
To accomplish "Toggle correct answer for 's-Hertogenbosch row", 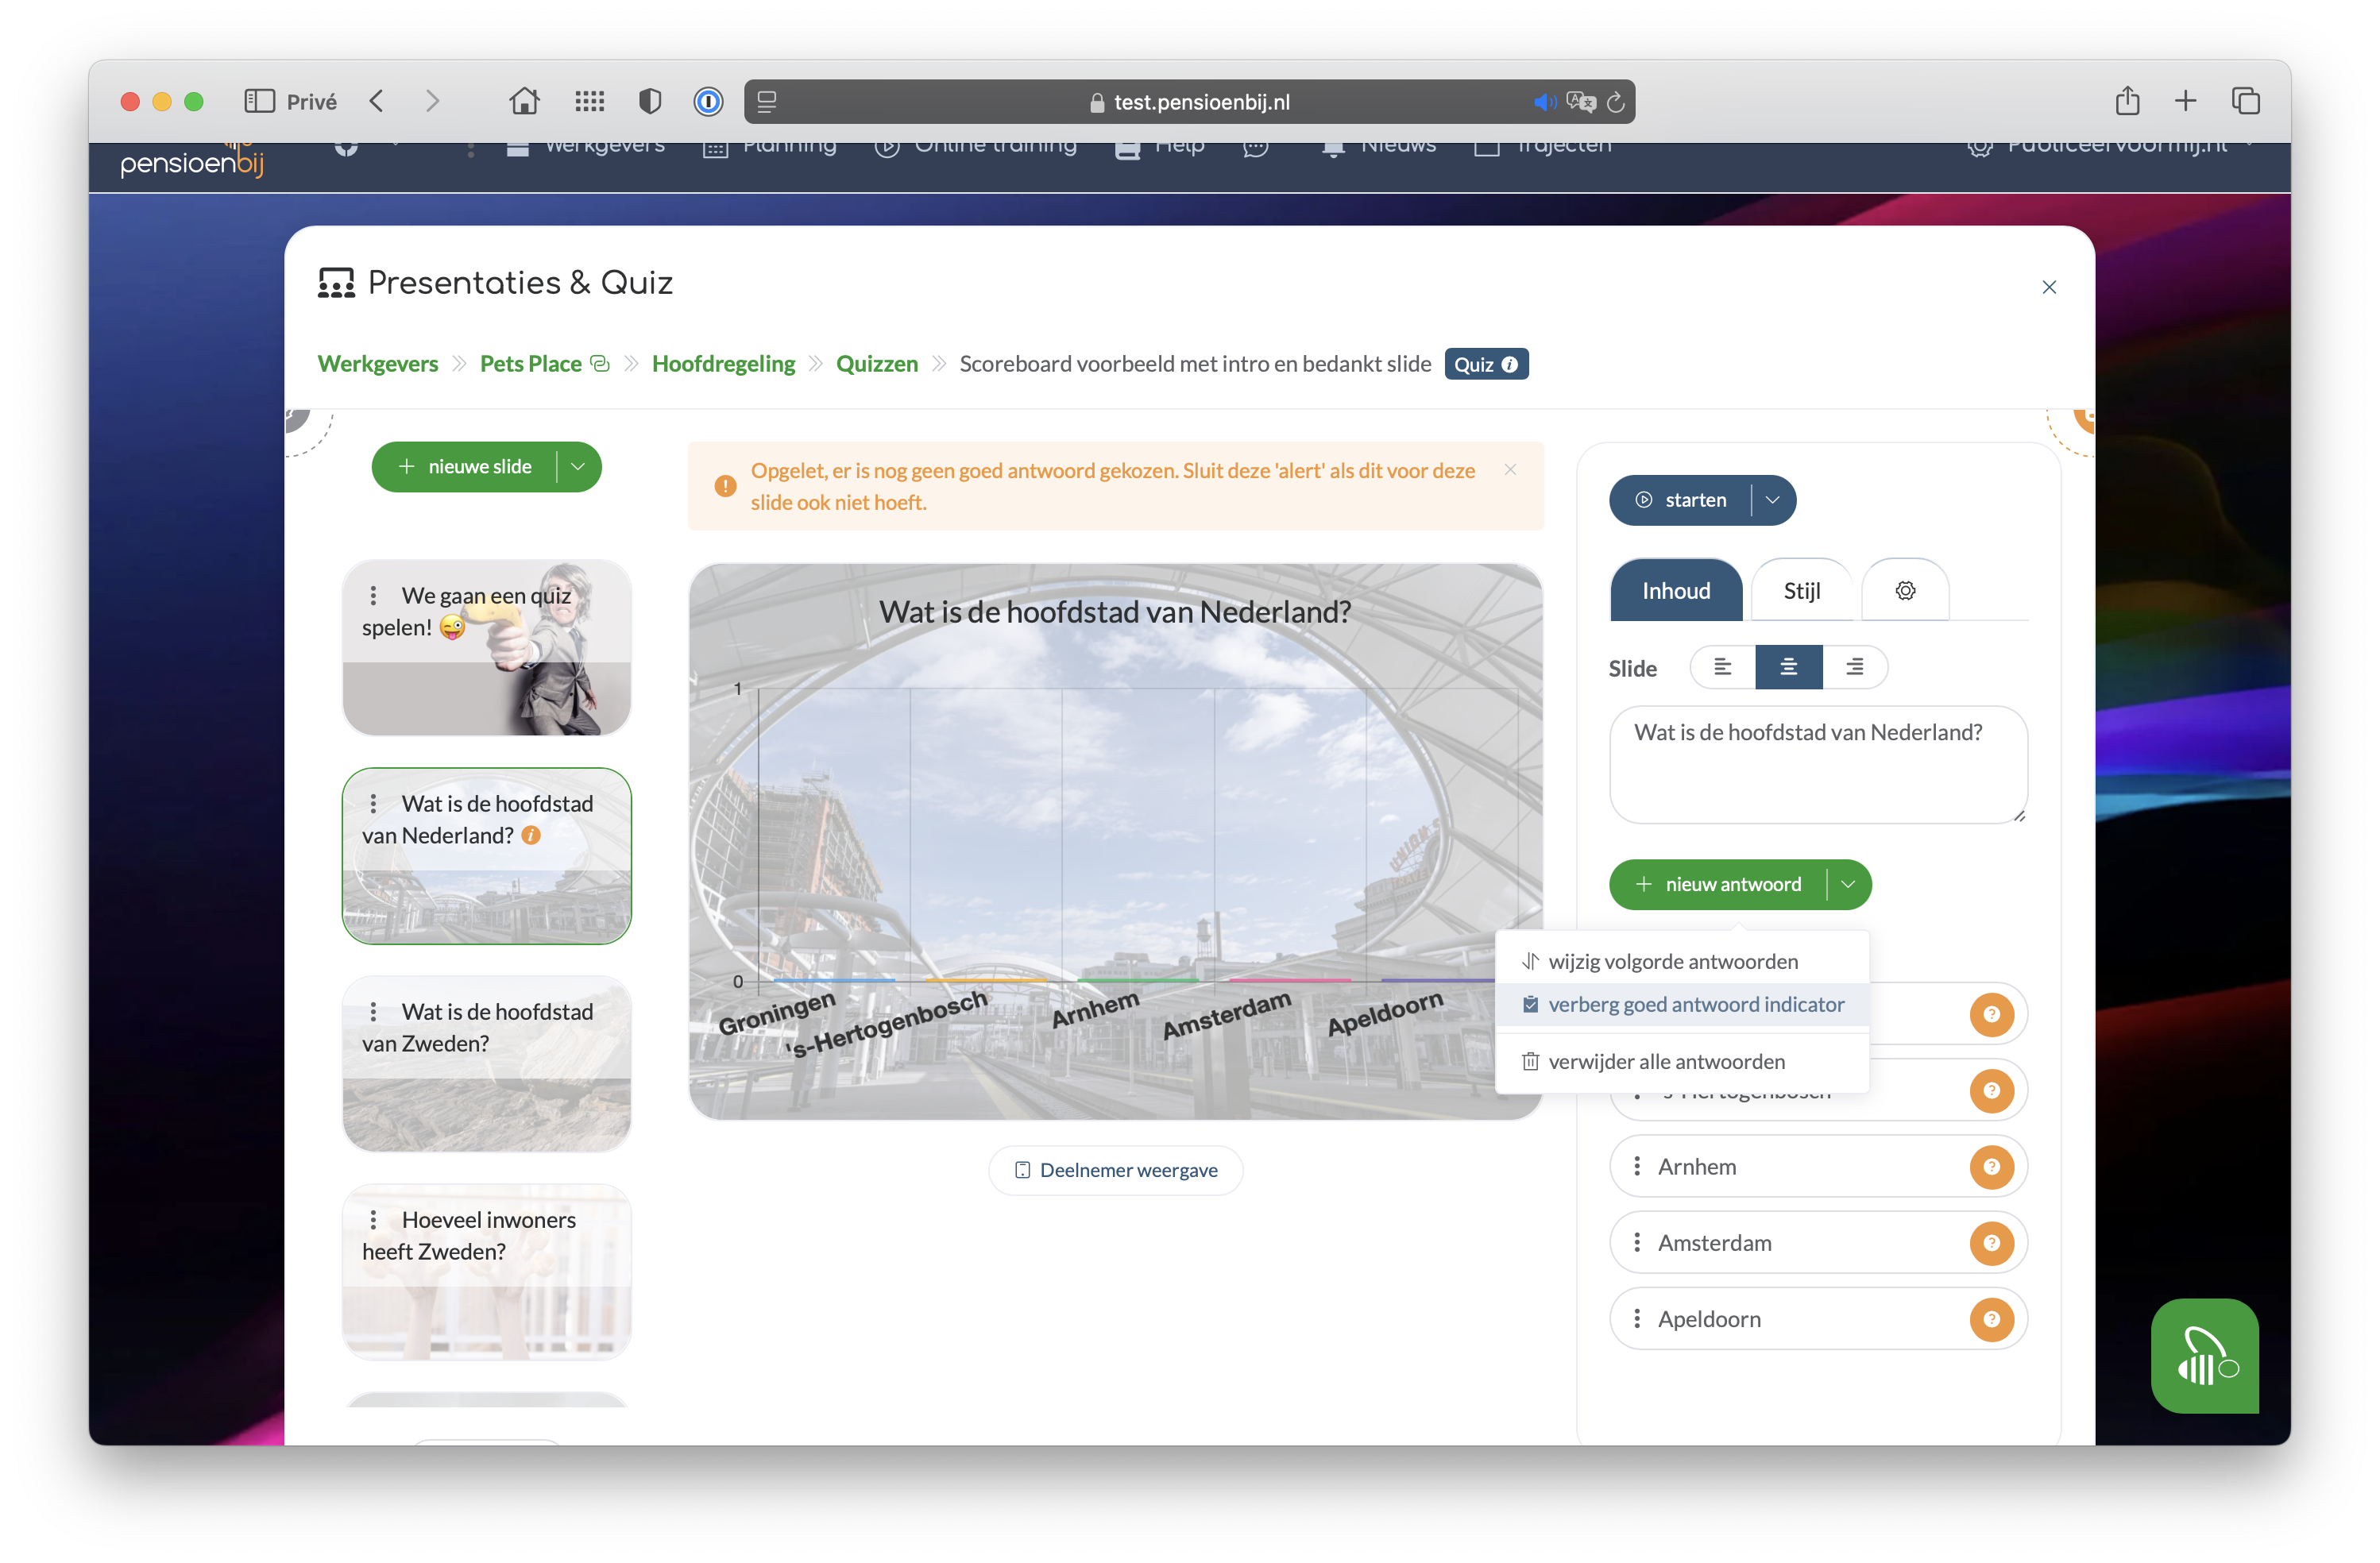I will pos(1991,1090).
